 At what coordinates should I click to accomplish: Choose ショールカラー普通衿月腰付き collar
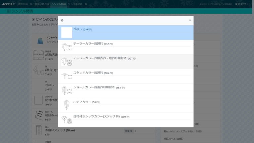click(x=126, y=91)
